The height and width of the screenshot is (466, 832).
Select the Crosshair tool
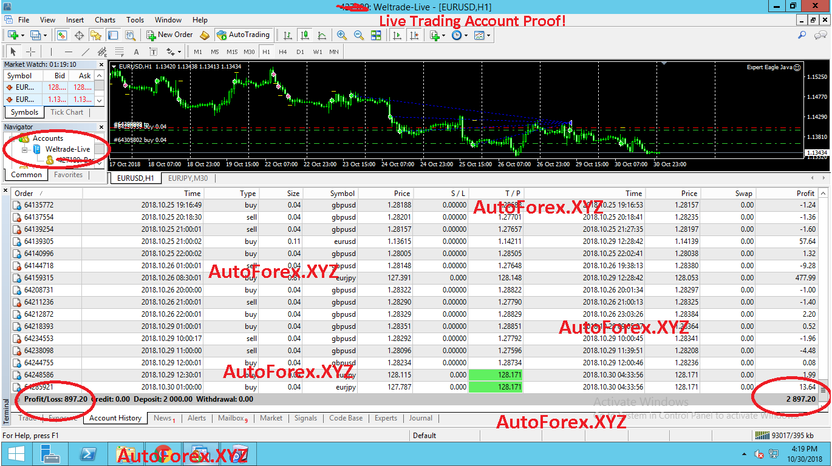(31, 52)
